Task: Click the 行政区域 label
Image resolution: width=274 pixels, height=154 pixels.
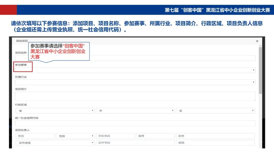Action: (21, 105)
